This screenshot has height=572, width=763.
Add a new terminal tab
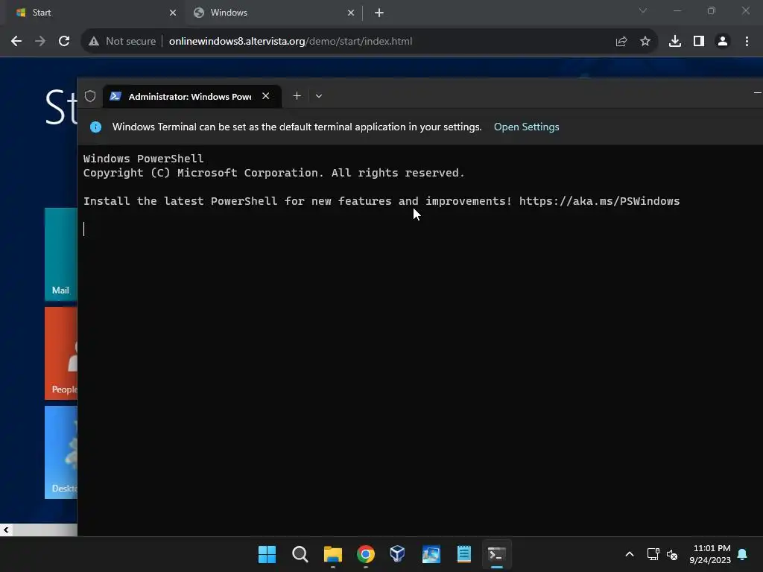coord(297,96)
